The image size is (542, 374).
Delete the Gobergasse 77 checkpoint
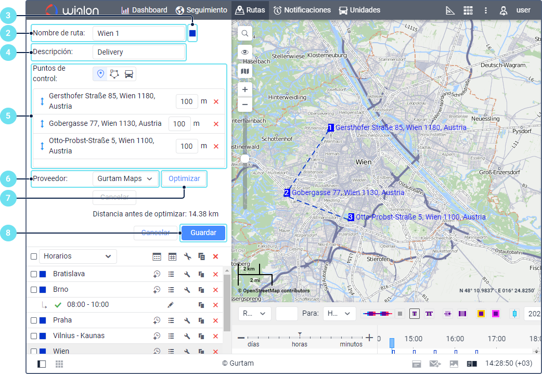(216, 124)
